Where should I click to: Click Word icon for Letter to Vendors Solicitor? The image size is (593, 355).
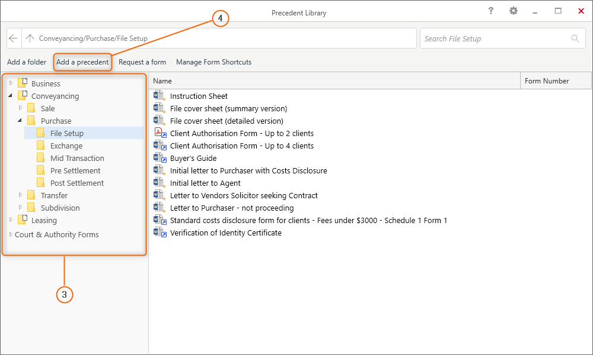159,195
